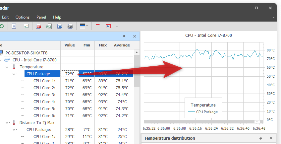Viewport: 281px width, 144px height.
Task: Open the color theme dropdown in toolbar
Action: (84, 26)
